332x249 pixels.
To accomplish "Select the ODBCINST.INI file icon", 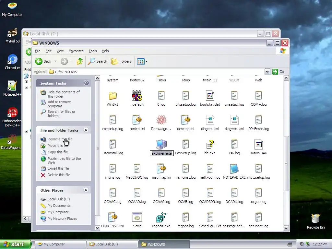I will pos(113,217).
